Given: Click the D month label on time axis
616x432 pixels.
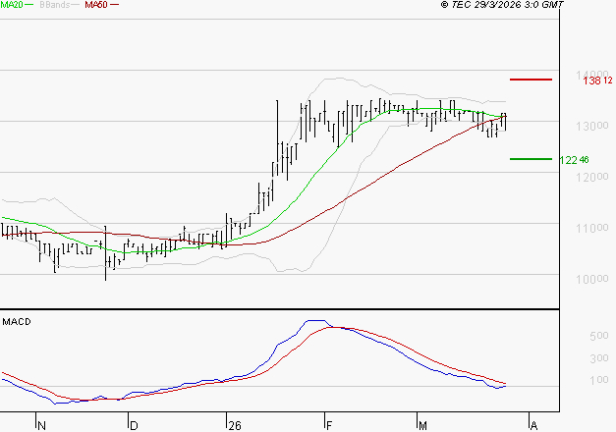Looking at the screenshot, I should click(134, 426).
